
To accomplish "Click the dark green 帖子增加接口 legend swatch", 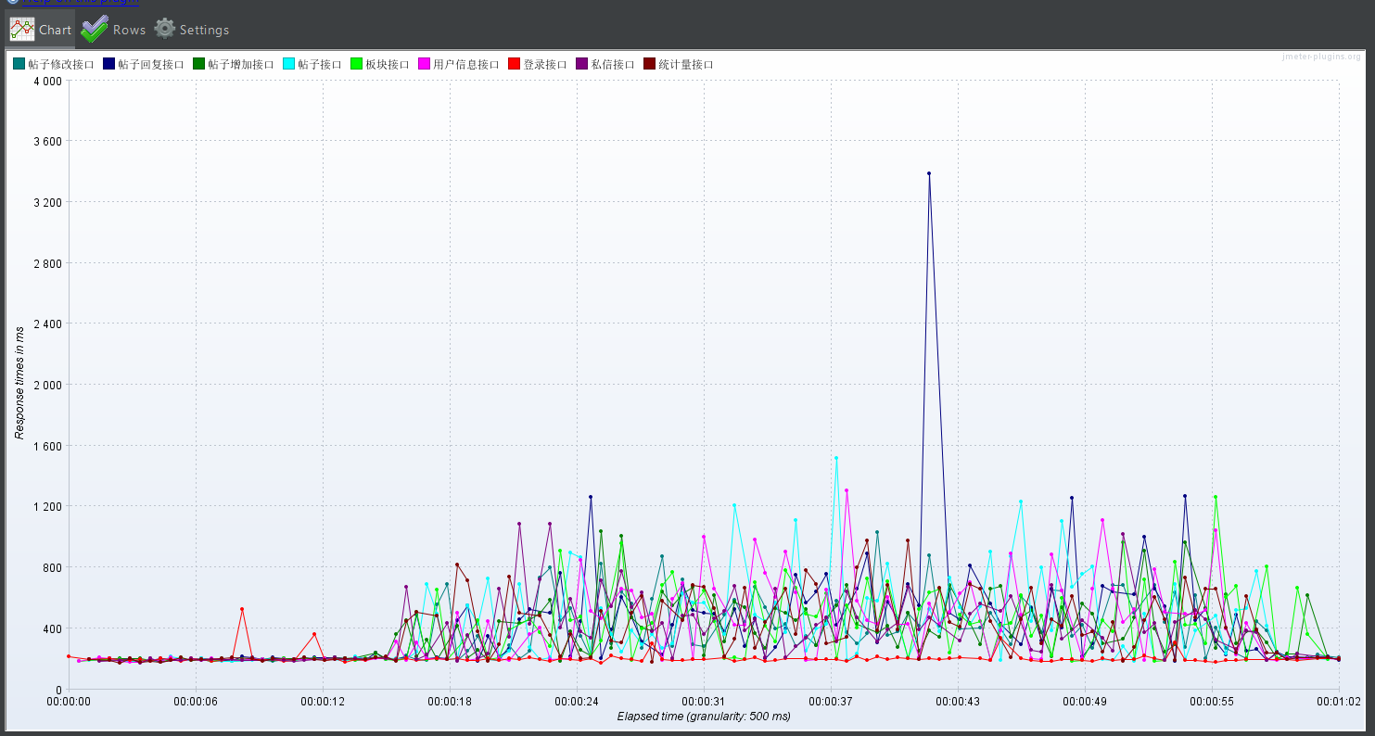I will 198,64.
